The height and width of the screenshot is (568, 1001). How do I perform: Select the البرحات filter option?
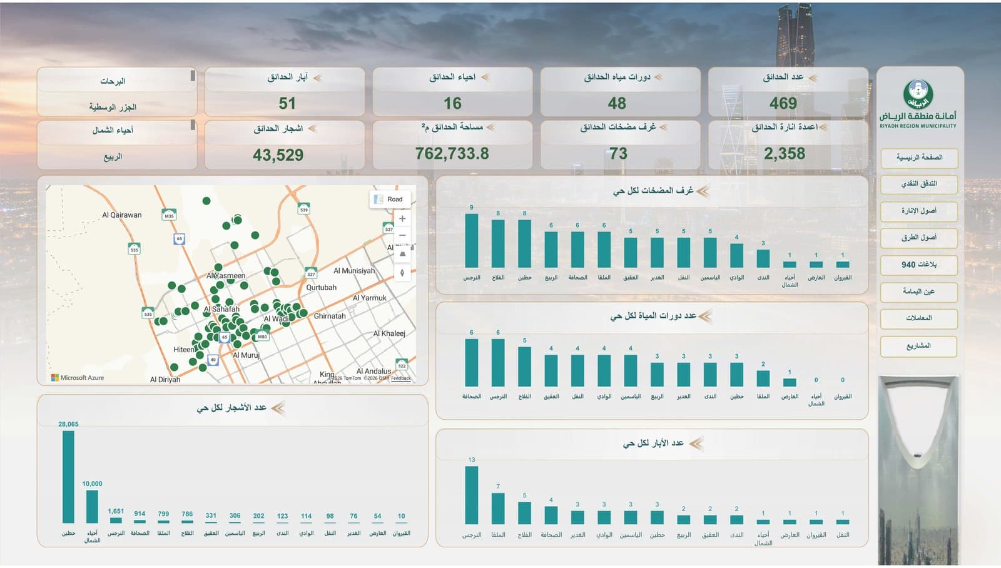(113, 81)
